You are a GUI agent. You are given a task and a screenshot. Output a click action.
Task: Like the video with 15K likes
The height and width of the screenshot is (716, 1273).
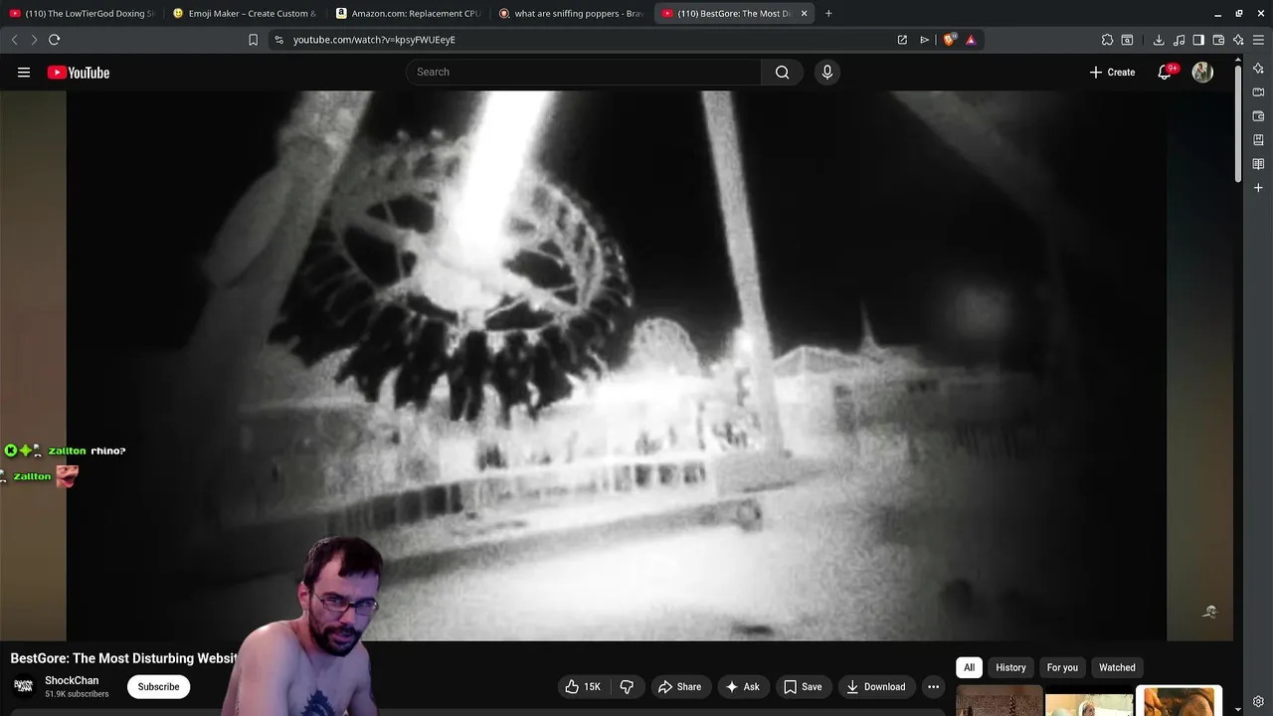point(583,687)
